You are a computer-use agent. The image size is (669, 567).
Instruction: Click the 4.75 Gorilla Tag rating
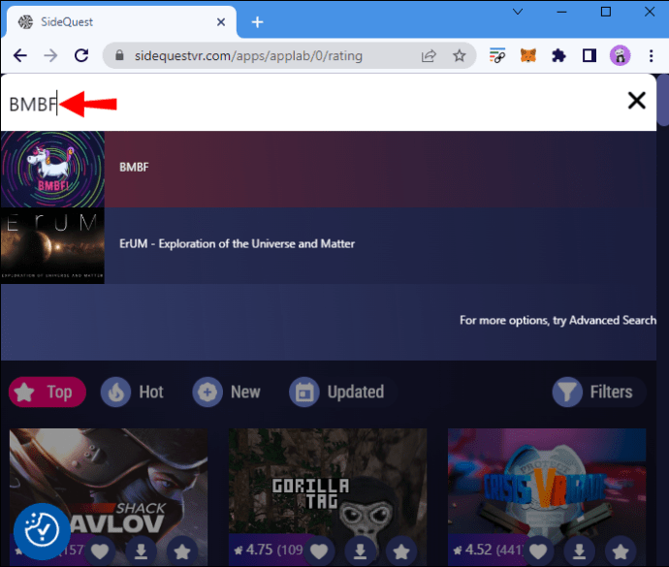click(269, 550)
